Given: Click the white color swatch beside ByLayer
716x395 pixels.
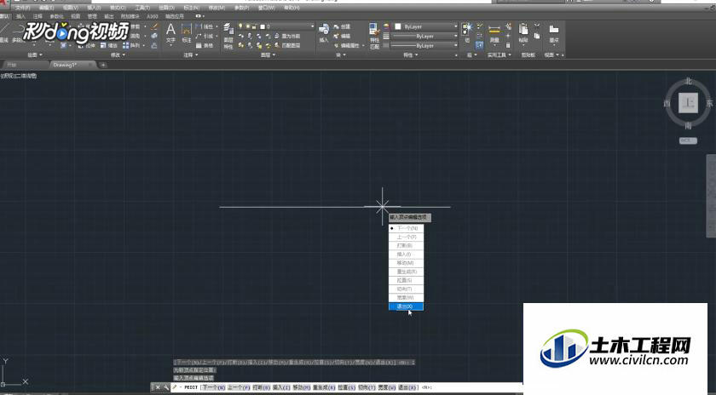Looking at the screenshot, I should [x=398, y=27].
